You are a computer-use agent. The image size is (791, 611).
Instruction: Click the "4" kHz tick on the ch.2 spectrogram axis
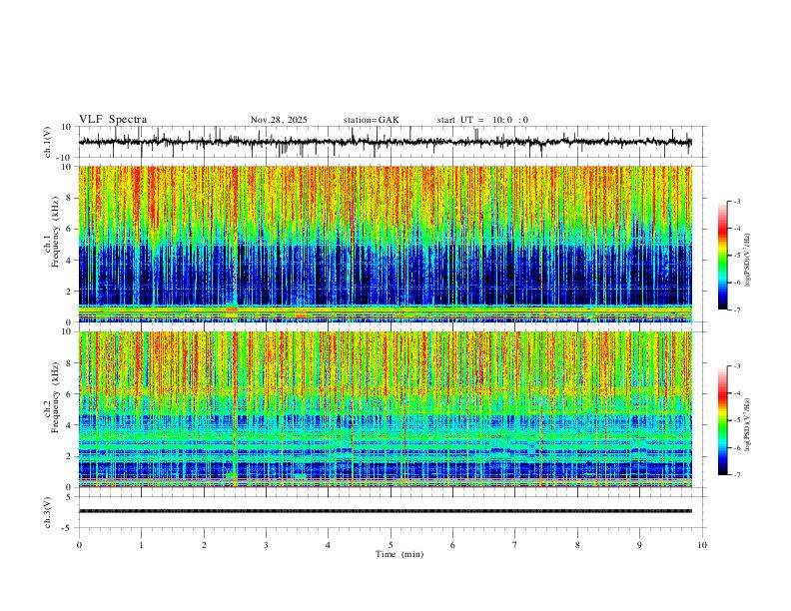[x=70, y=425]
